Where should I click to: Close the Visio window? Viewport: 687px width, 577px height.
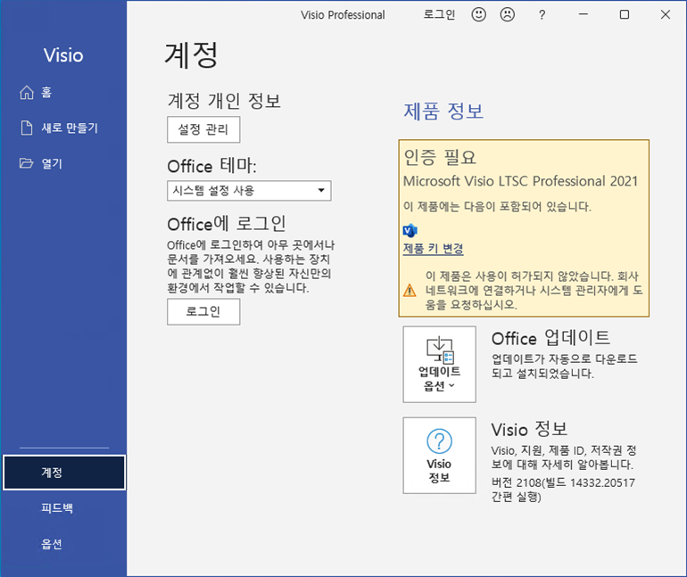coord(665,14)
